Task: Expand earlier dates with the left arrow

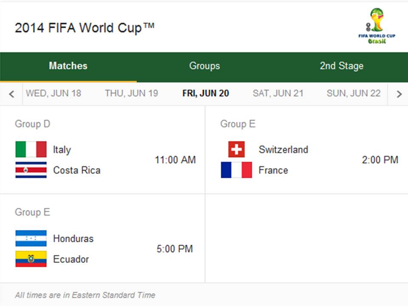Action: pos(11,93)
